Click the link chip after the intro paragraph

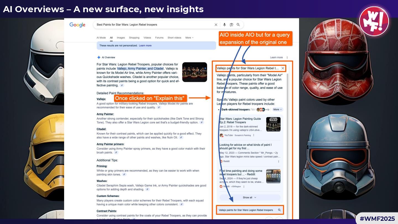(122, 85)
